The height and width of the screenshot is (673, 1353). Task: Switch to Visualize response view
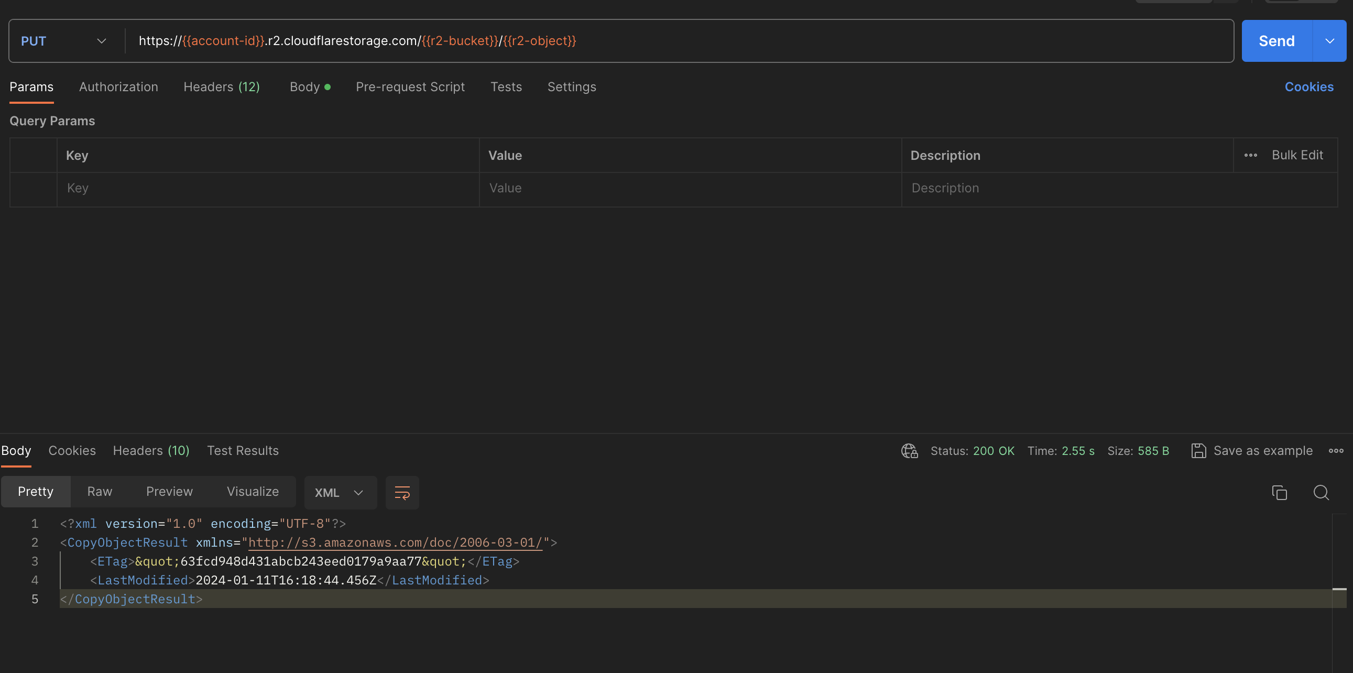pyautogui.click(x=253, y=492)
